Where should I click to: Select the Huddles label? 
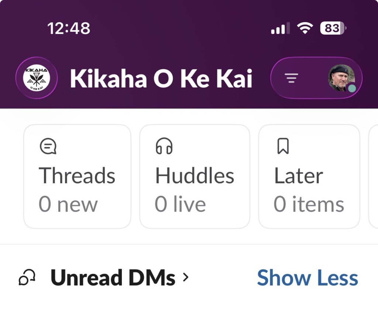pos(195,175)
